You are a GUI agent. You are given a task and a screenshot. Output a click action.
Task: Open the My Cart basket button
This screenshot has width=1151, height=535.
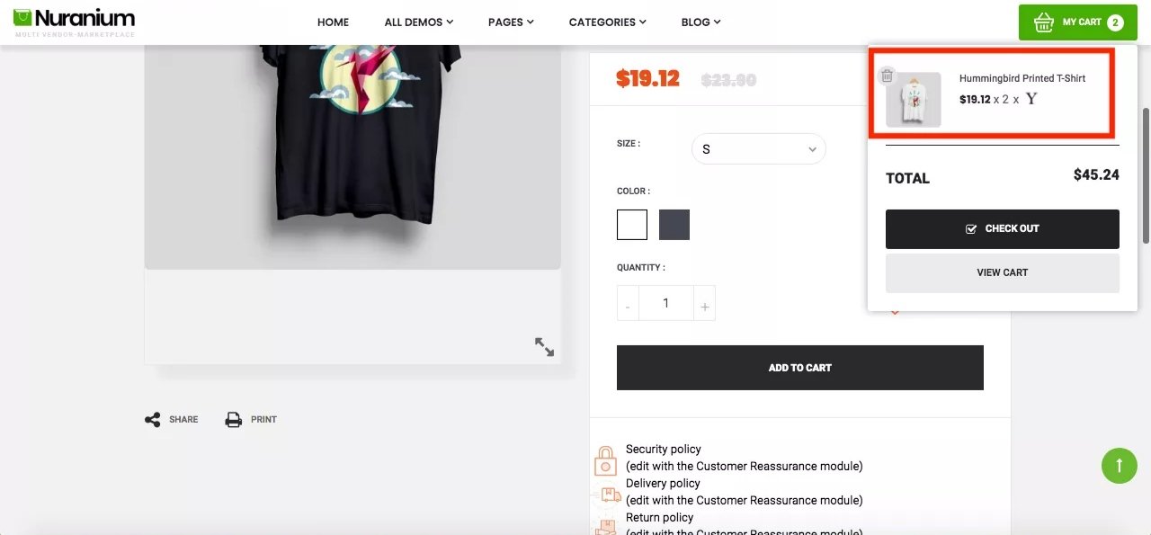coord(1078,22)
